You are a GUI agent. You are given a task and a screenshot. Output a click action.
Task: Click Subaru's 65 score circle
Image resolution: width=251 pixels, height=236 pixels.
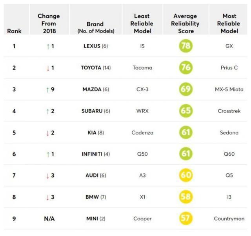click(186, 111)
